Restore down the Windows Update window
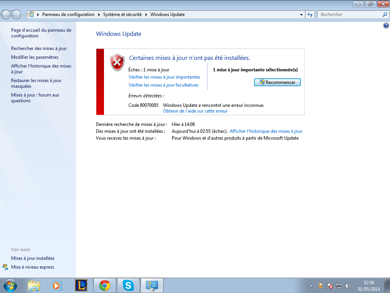 pos(371,4)
